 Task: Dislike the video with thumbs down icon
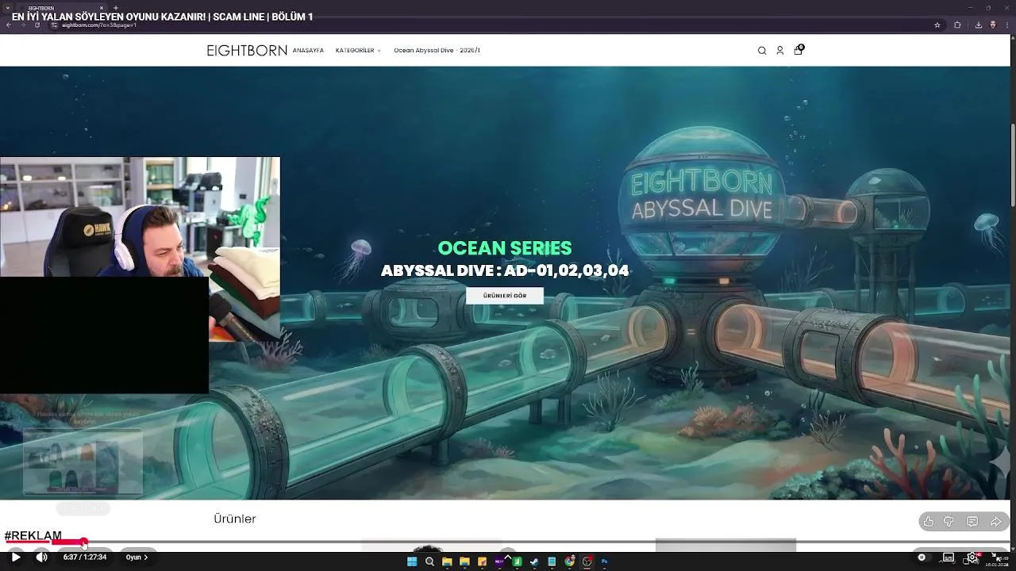[949, 521]
